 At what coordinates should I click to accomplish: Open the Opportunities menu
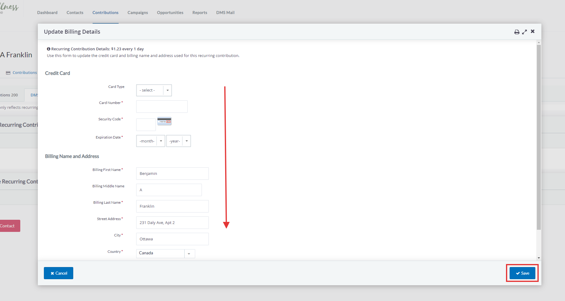[x=170, y=12]
